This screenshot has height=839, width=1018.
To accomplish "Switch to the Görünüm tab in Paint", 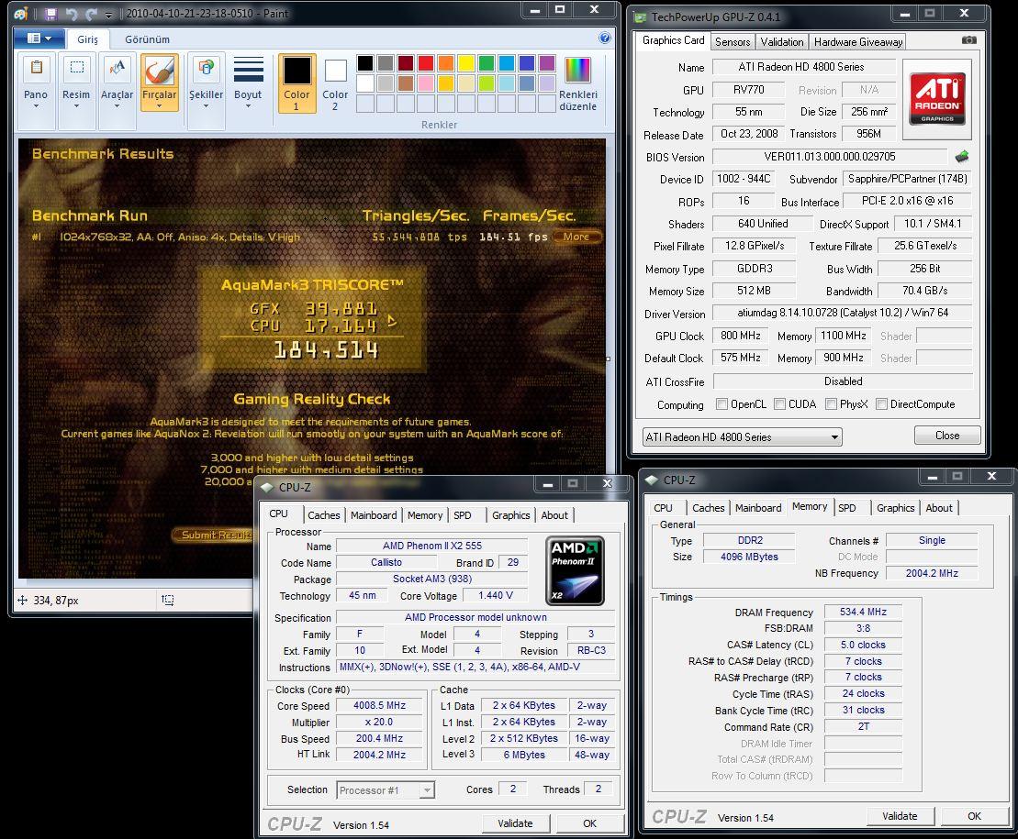I will click(x=148, y=39).
